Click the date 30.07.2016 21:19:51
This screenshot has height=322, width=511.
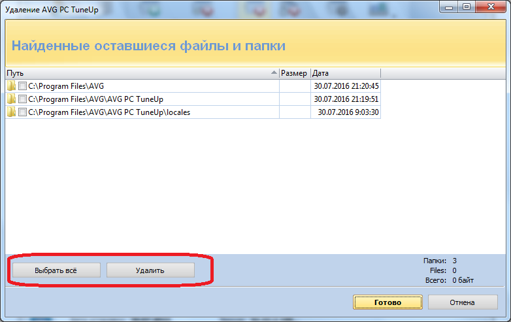[346, 99]
